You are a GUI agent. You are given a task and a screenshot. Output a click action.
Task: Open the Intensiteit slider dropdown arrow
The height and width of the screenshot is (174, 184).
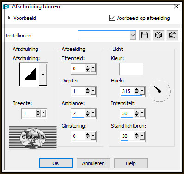(x=142, y=113)
